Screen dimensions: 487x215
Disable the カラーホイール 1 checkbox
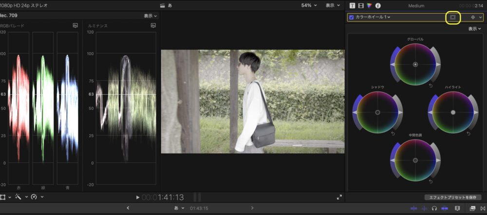pos(352,17)
